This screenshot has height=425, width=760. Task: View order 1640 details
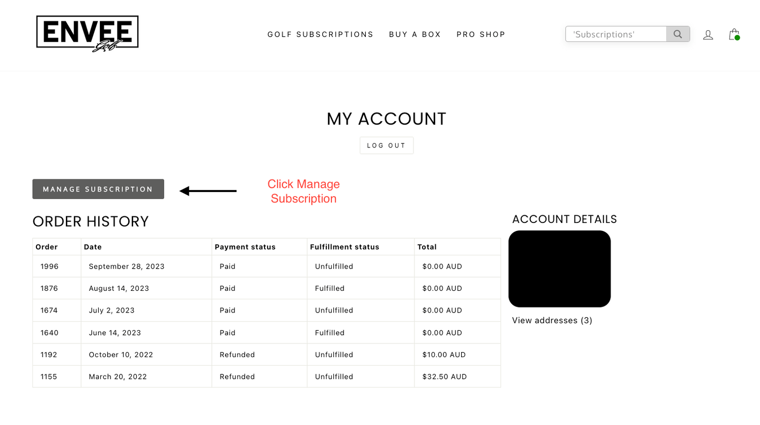50,333
